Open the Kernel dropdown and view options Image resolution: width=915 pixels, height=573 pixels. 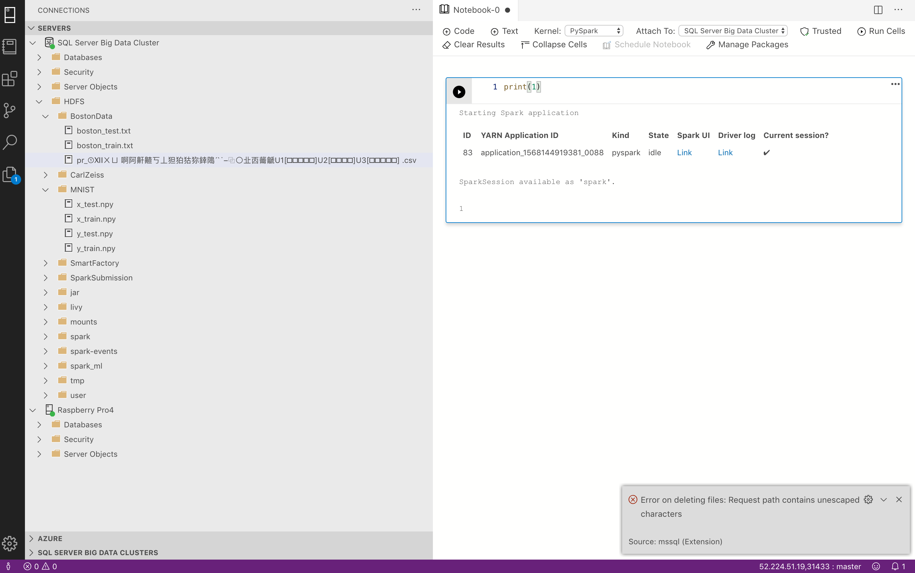click(x=594, y=31)
